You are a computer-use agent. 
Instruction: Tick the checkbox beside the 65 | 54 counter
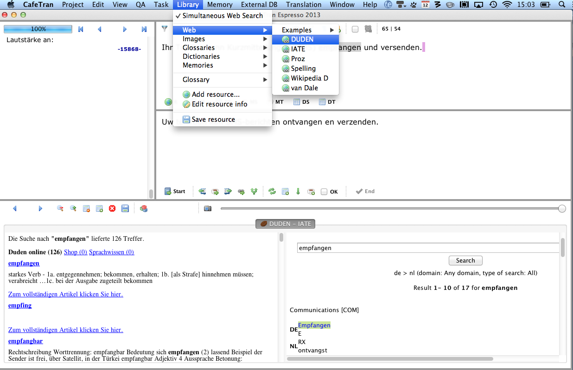pyautogui.click(x=355, y=29)
